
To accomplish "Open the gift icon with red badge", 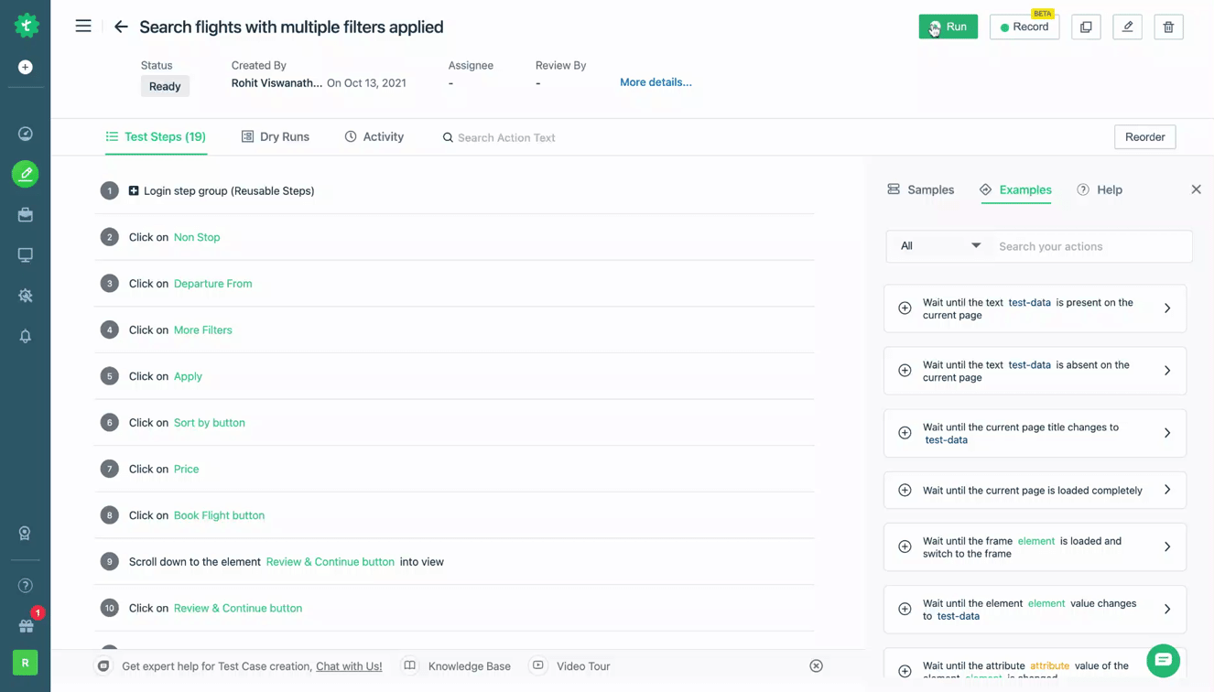I will (26, 626).
